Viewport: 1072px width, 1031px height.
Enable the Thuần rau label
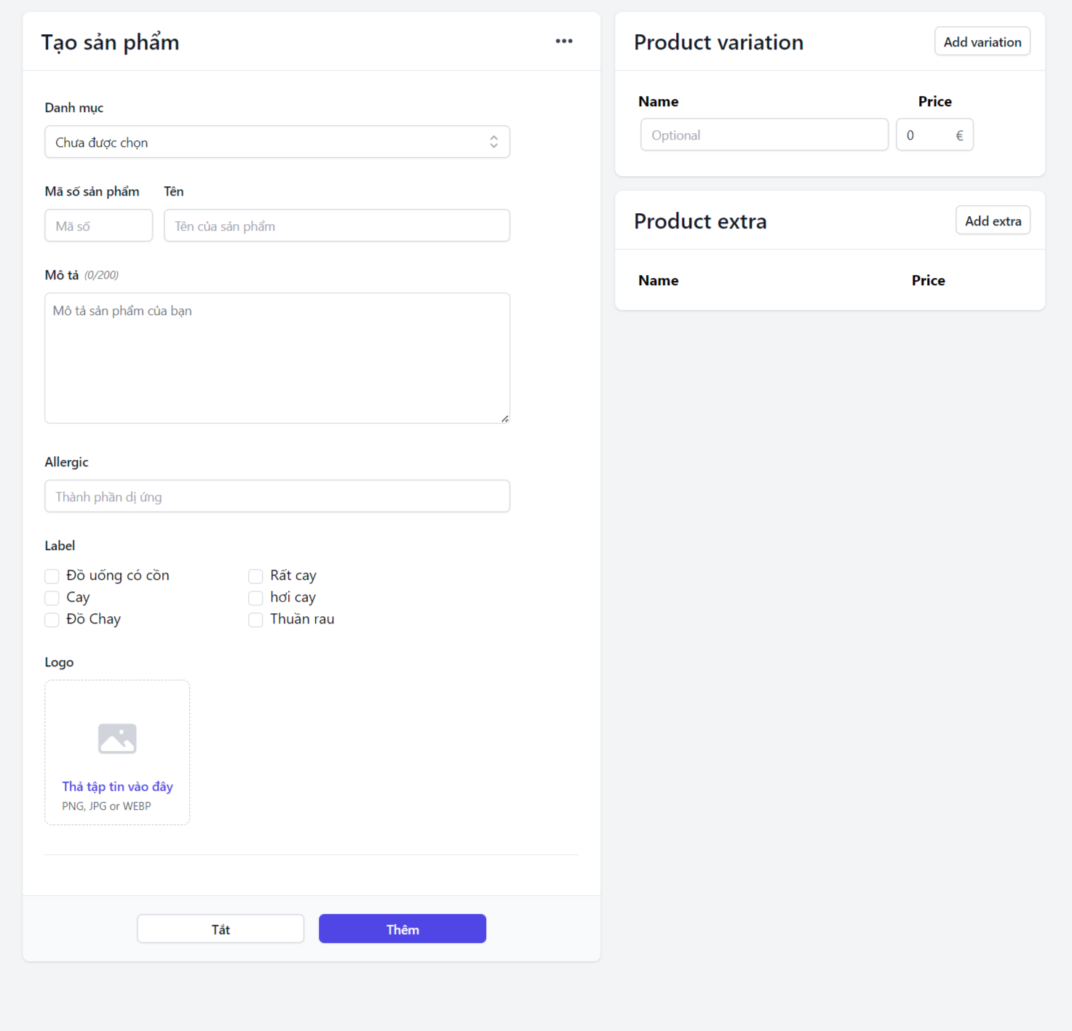point(255,620)
